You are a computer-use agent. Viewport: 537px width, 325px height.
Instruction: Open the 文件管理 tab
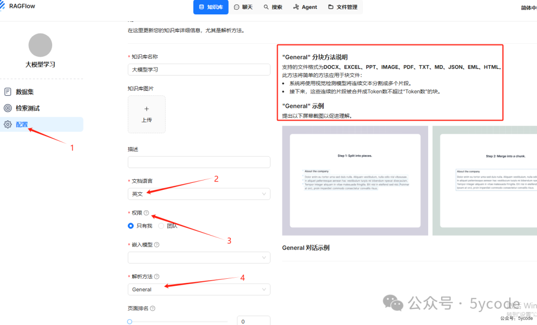tap(343, 7)
